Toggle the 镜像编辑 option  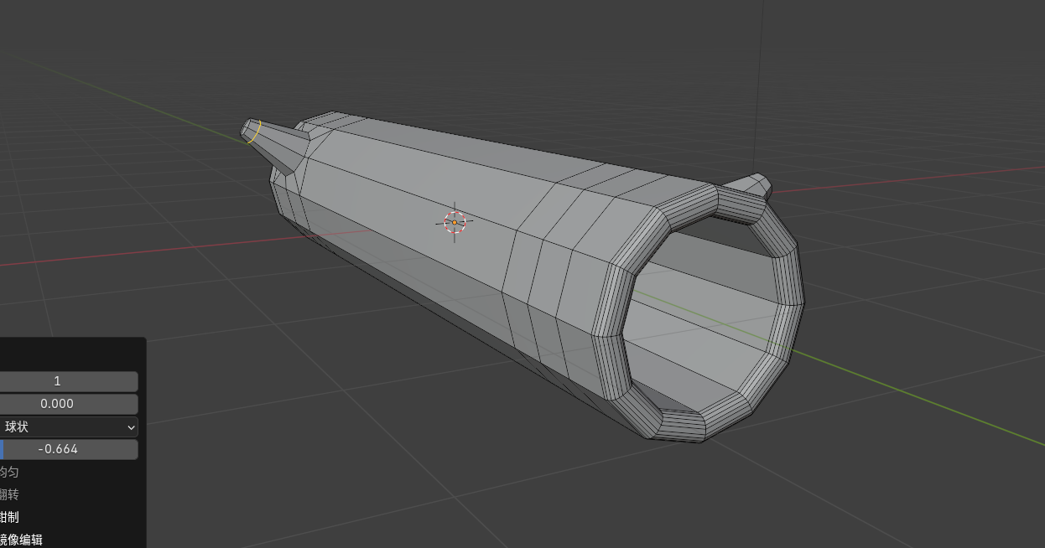pyautogui.click(x=22, y=540)
